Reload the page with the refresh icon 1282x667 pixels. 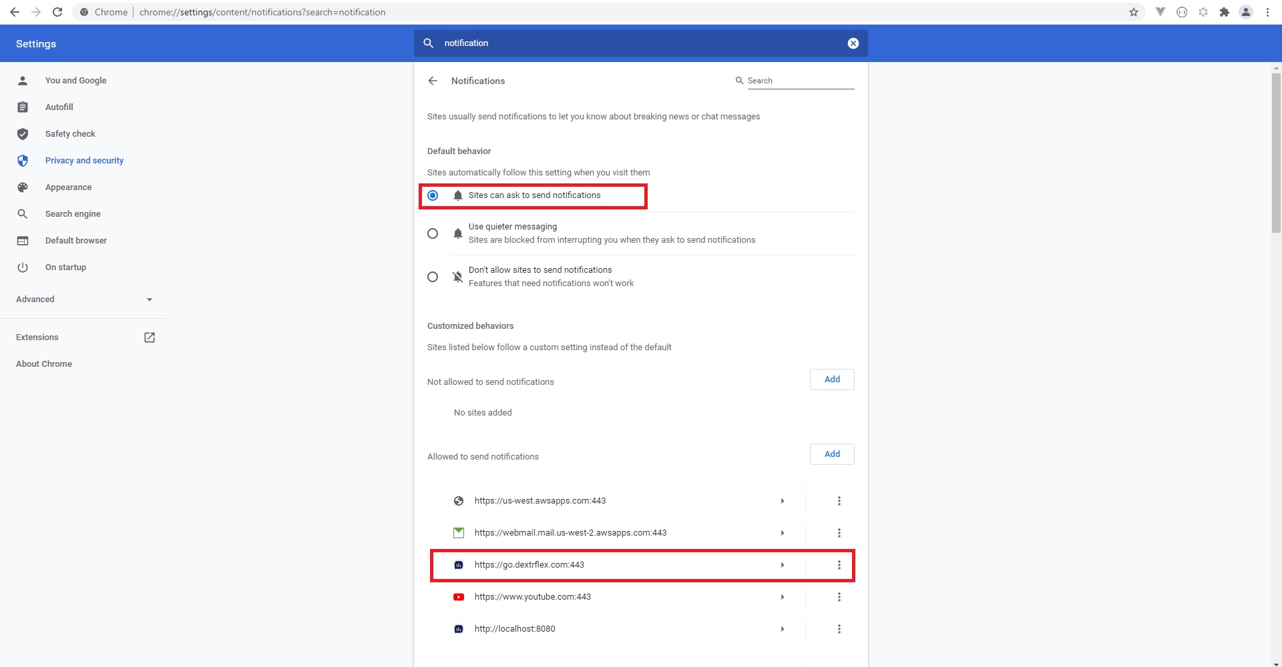(x=57, y=12)
